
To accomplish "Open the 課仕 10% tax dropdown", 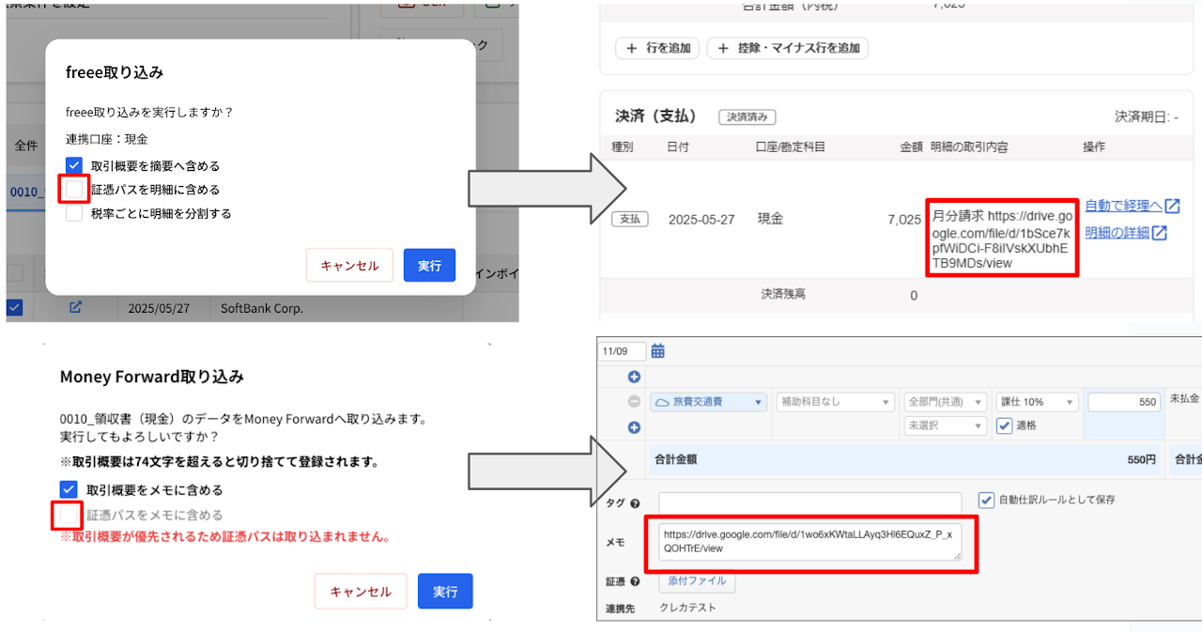I will coord(1036,402).
